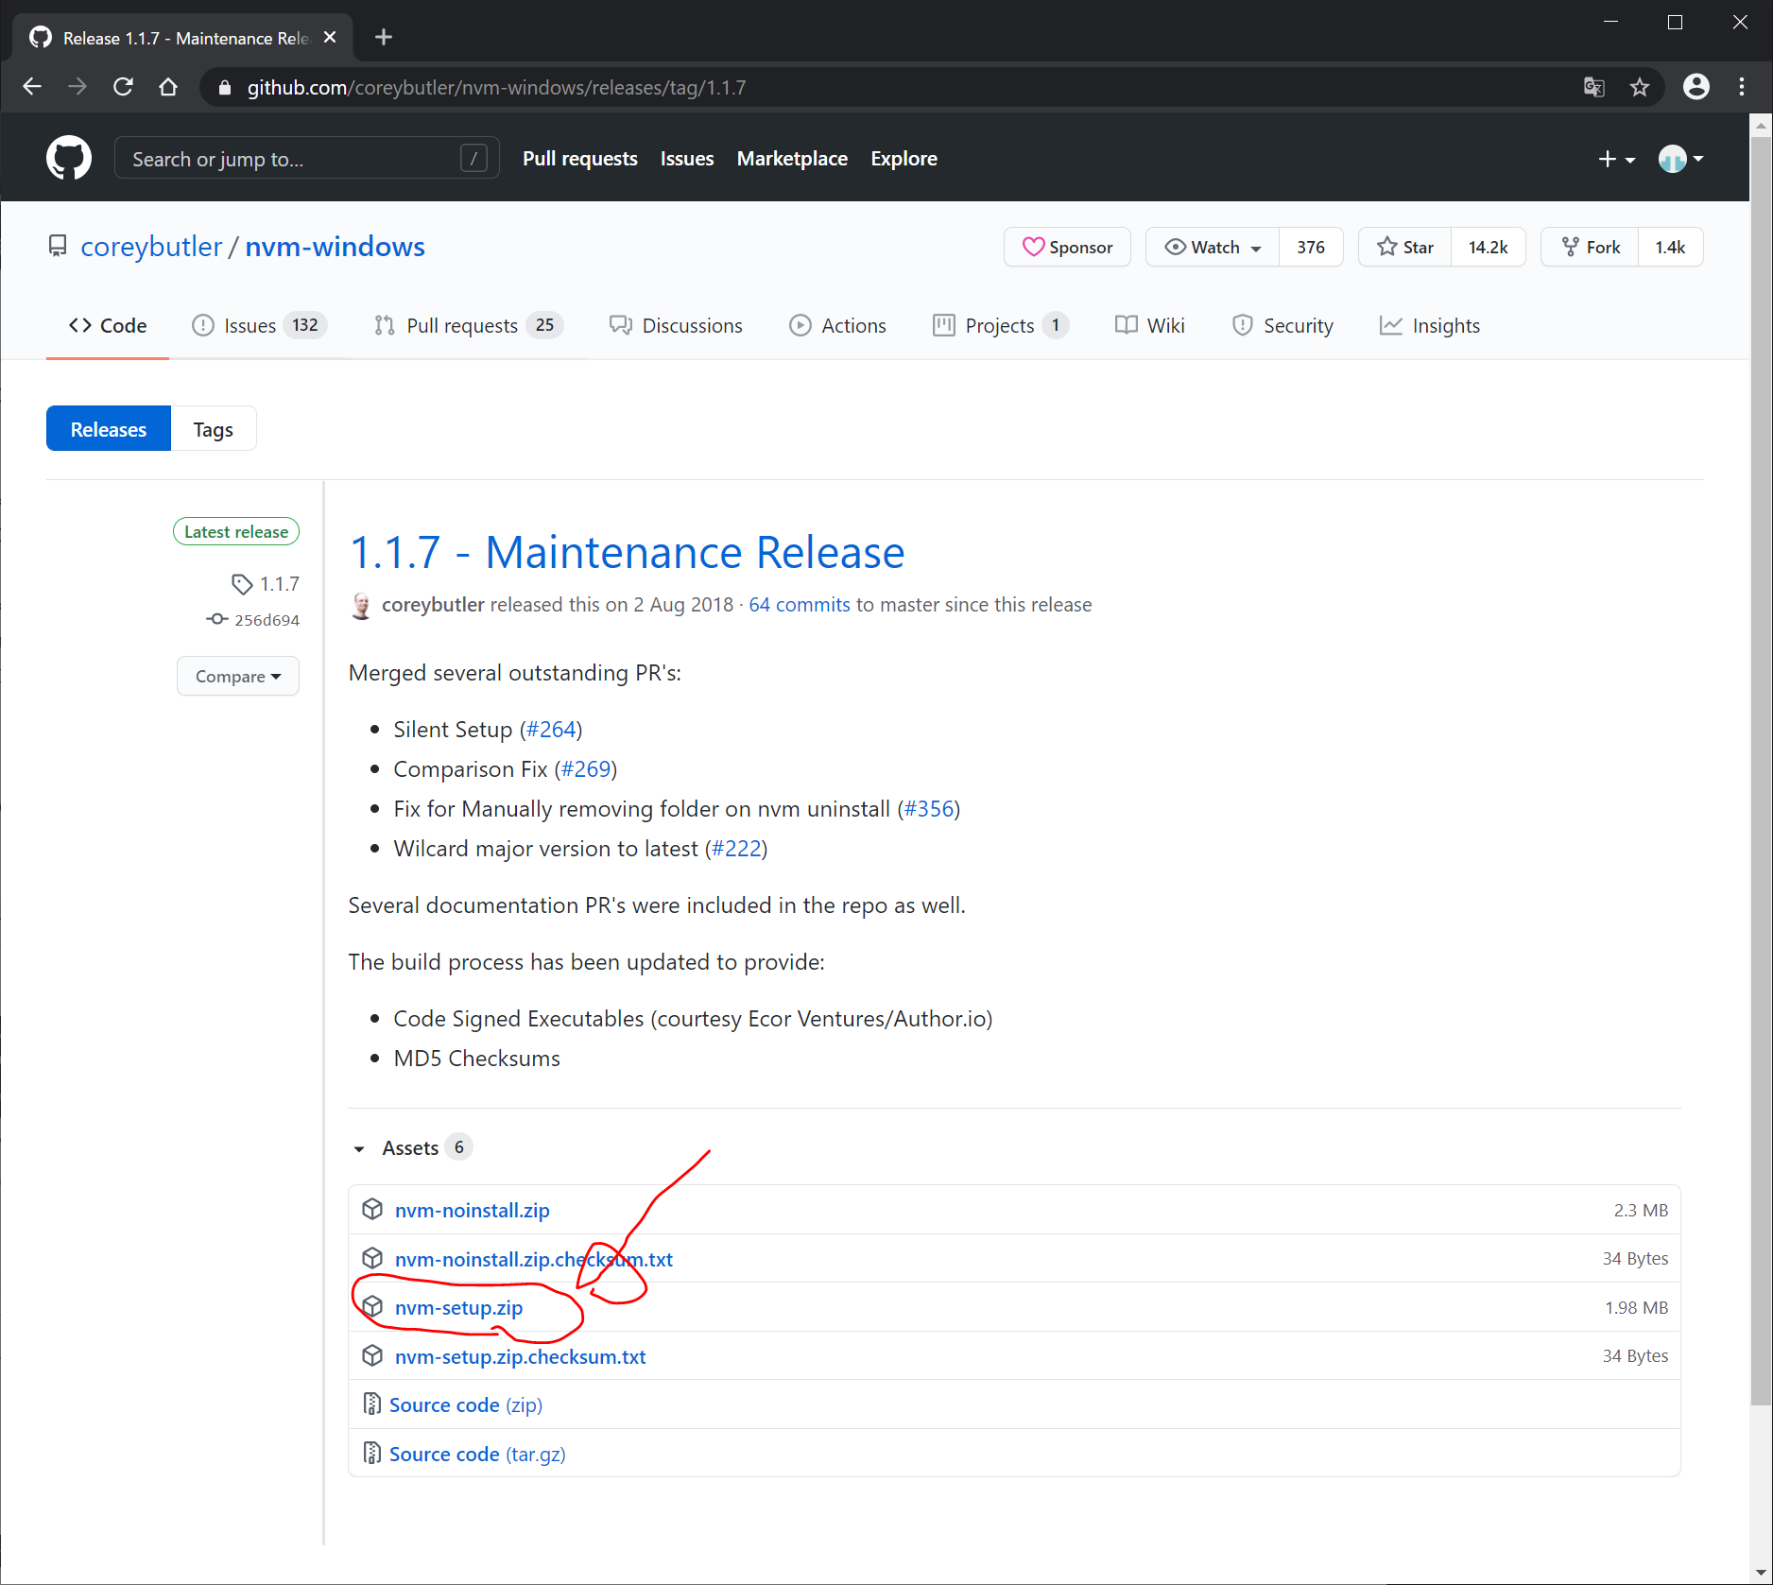The height and width of the screenshot is (1585, 1773).
Task: Open pull request #269 link
Action: (586, 769)
